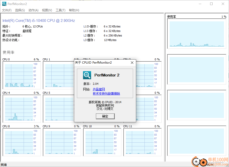
Task: Click the 最大时钟频率 label
Action: click(12, 35)
